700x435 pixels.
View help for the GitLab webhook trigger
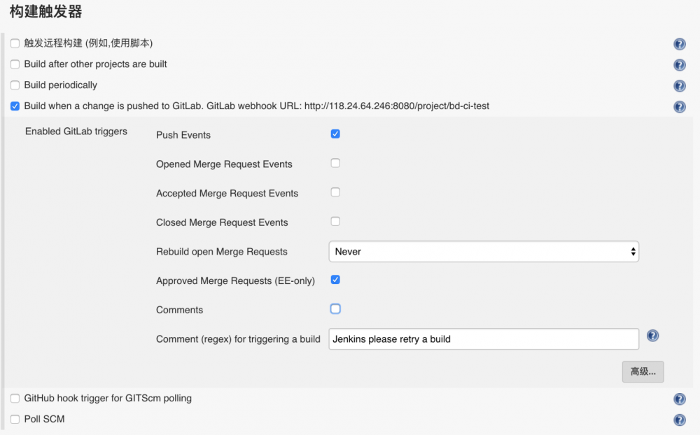point(680,106)
